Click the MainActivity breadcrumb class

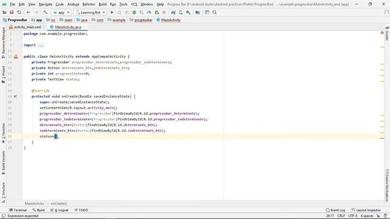(x=168, y=20)
